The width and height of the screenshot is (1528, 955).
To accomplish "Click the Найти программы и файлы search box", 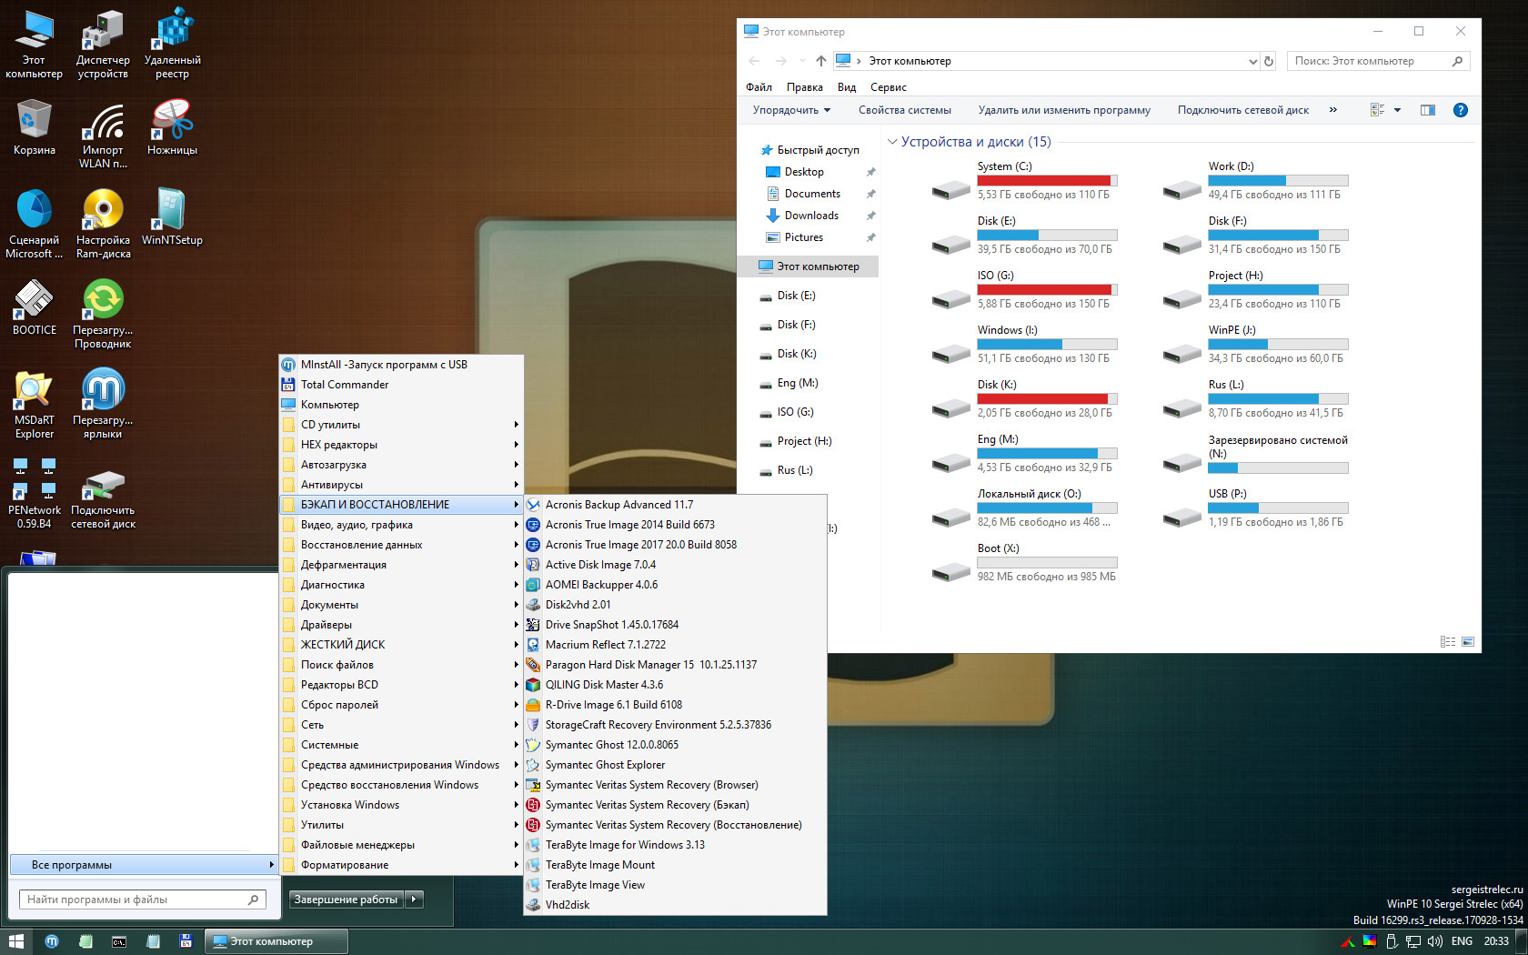I will (x=136, y=900).
